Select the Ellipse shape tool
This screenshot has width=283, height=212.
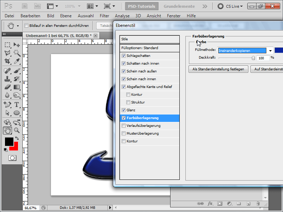17,113
